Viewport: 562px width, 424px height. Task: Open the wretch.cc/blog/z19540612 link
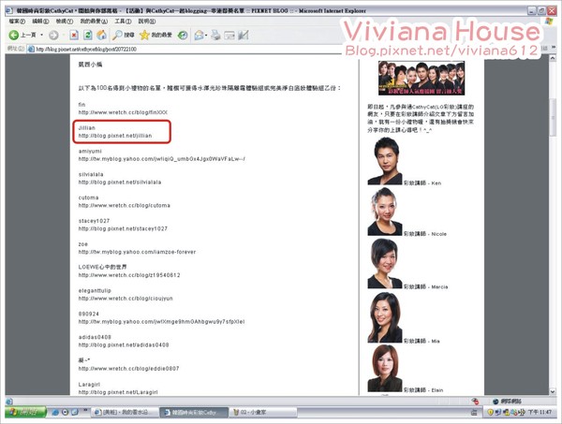[129, 275]
